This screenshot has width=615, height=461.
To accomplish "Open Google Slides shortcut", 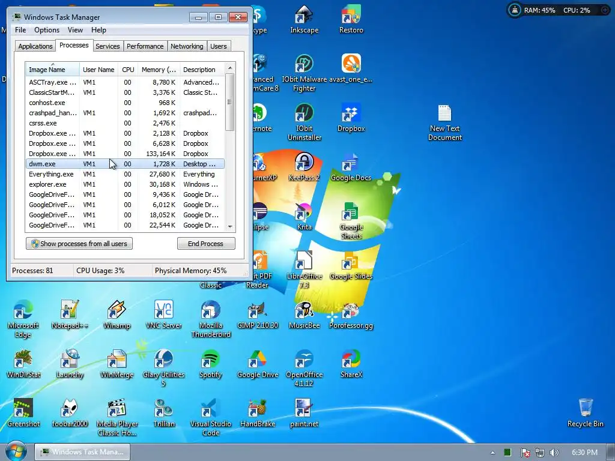I will pyautogui.click(x=351, y=266).
